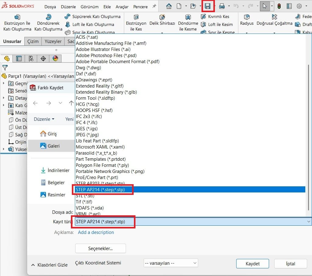Open the File Properties sheet icon

coord(289,6)
